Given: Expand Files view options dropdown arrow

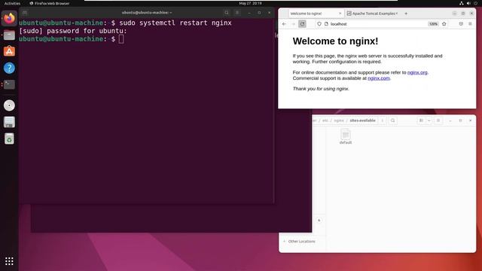Looking at the screenshot, I should coord(429,120).
